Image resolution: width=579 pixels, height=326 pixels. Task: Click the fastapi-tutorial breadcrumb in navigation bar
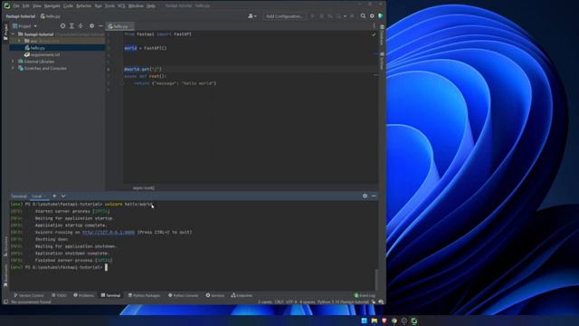click(21, 16)
